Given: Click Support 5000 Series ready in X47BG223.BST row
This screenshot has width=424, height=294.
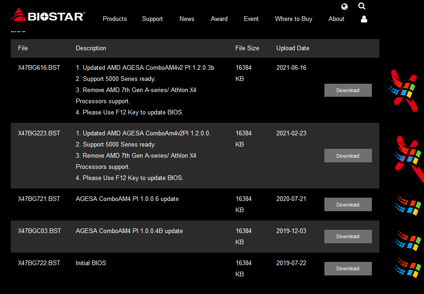Looking at the screenshot, I should pos(116,145).
